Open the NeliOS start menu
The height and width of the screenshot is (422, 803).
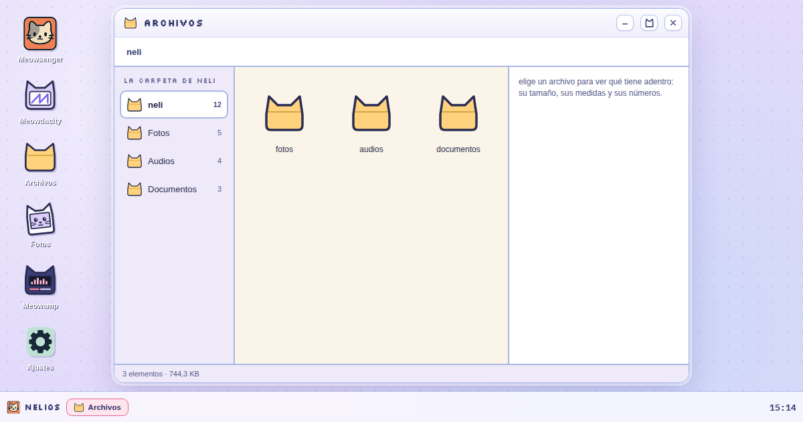pyautogui.click(x=33, y=407)
